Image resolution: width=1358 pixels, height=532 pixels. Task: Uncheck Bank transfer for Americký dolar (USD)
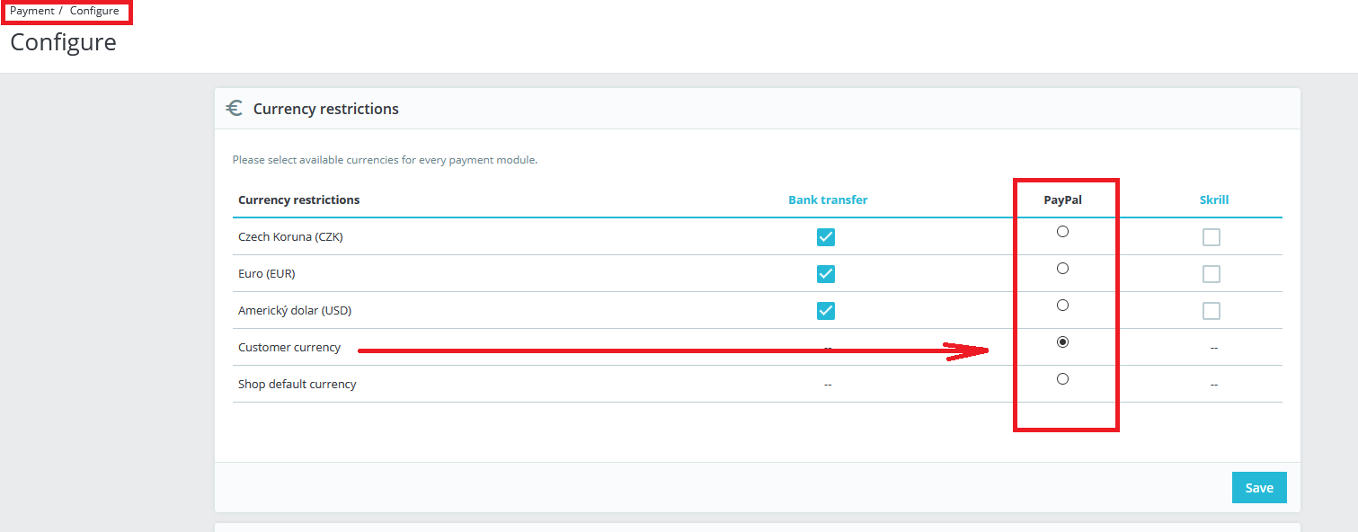(x=826, y=311)
